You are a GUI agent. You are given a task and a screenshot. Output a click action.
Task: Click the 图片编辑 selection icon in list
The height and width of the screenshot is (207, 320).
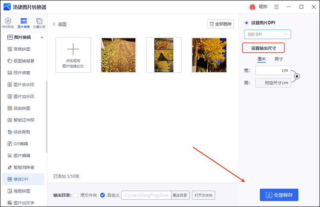9,155
